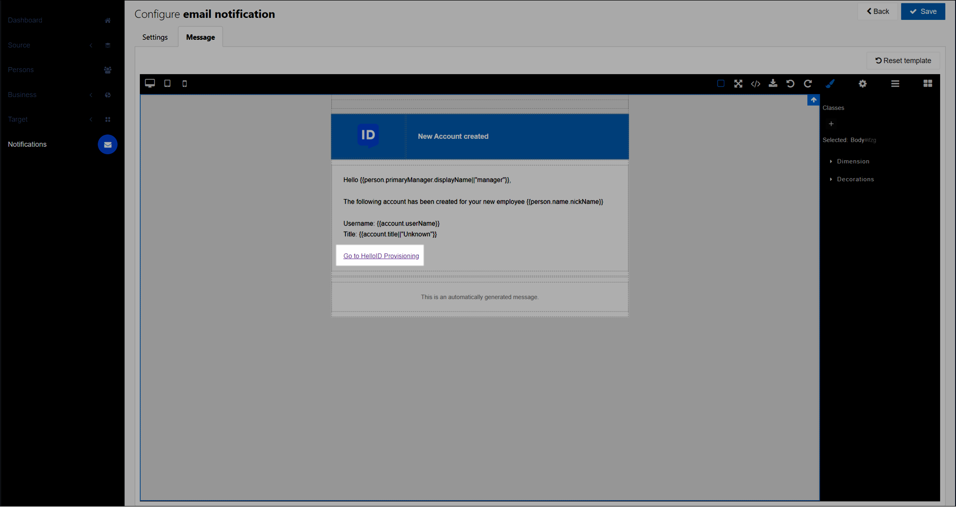Expand the Decorations section
Image resolution: width=956 pixels, height=507 pixels.
click(x=855, y=179)
